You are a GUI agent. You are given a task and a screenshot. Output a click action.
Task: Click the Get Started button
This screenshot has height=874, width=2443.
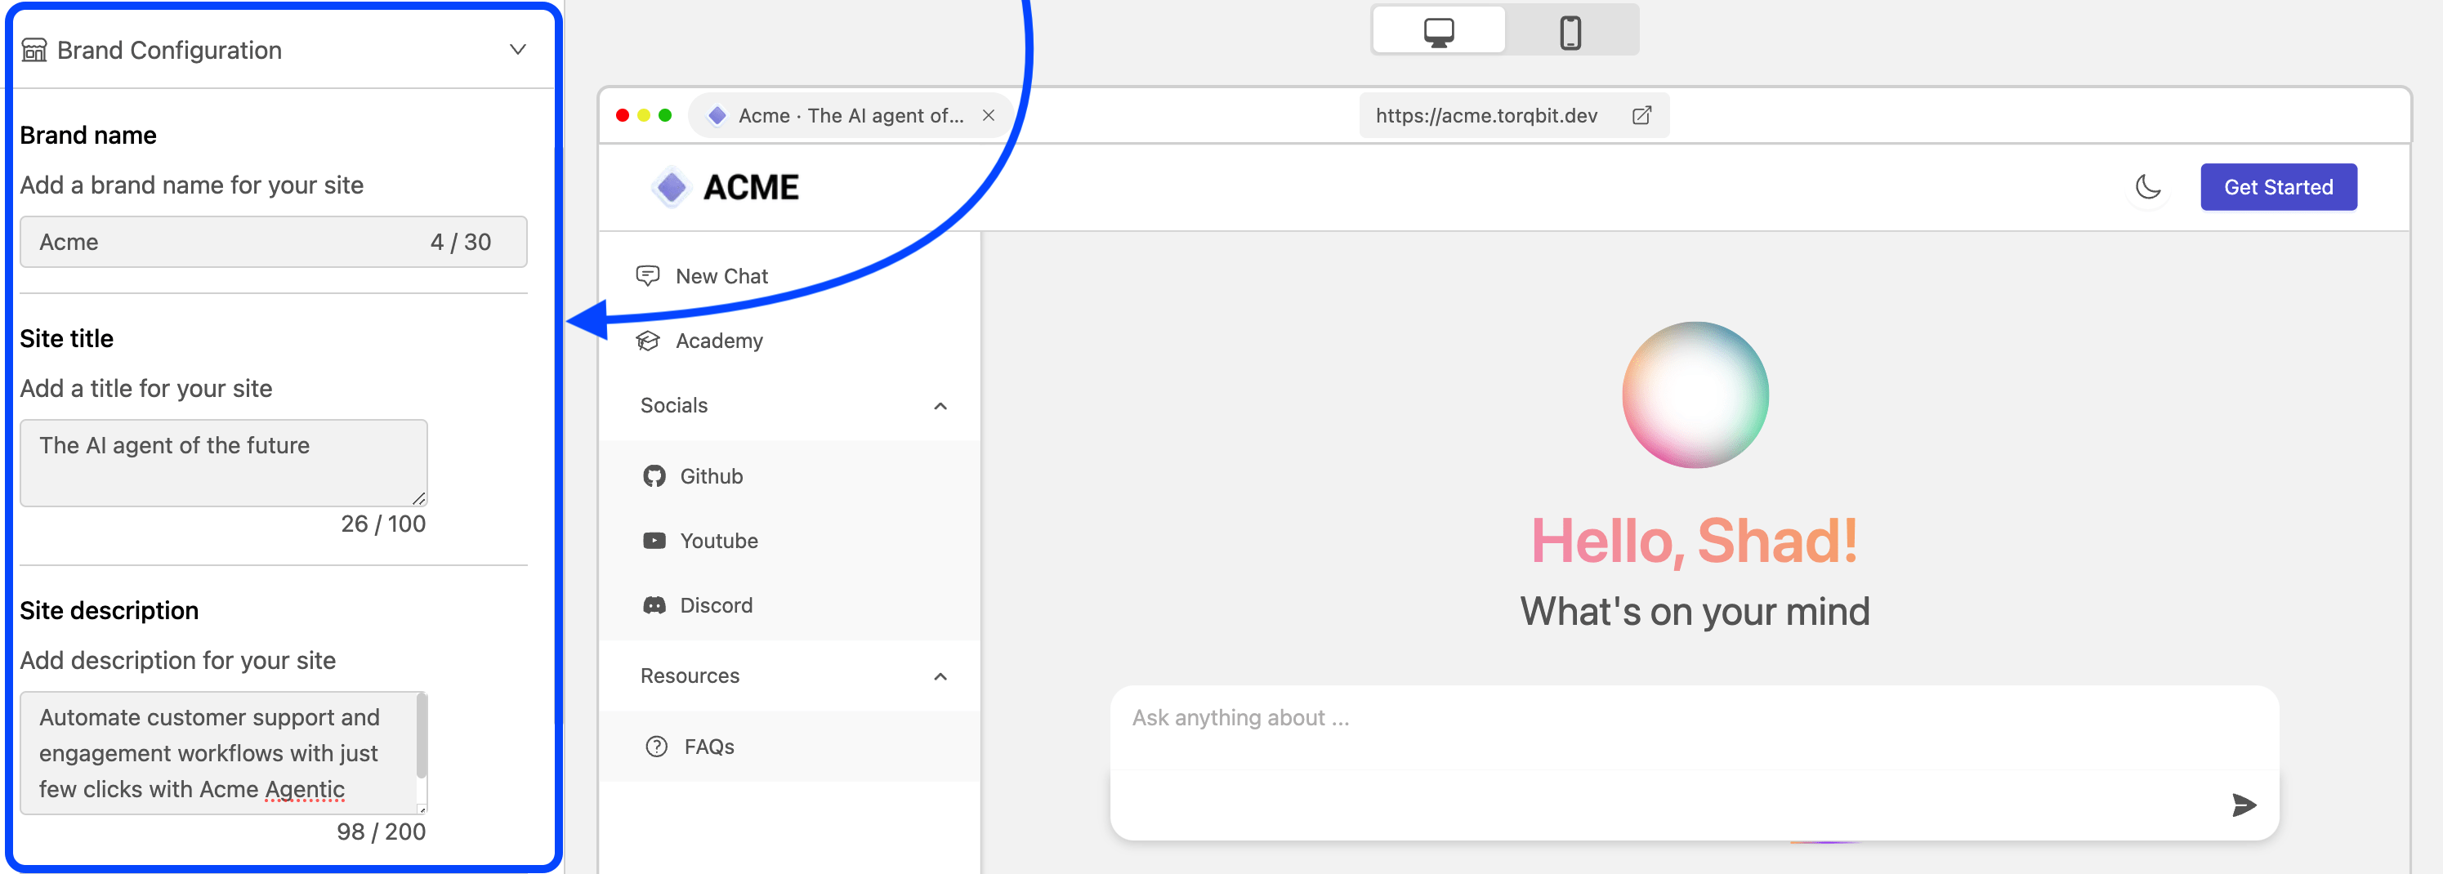click(x=2278, y=187)
